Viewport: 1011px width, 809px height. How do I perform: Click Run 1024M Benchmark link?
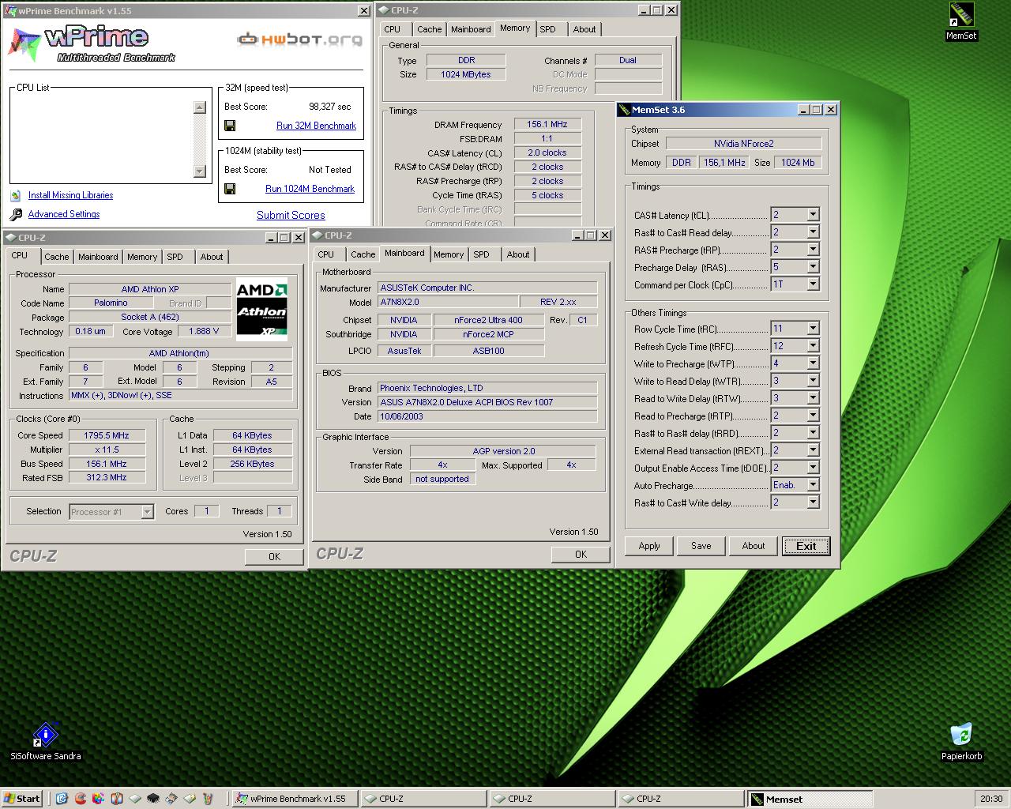tap(310, 189)
